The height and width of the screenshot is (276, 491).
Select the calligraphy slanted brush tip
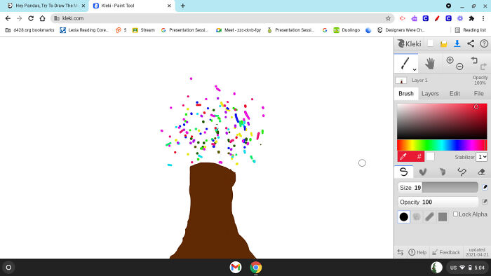point(429,216)
